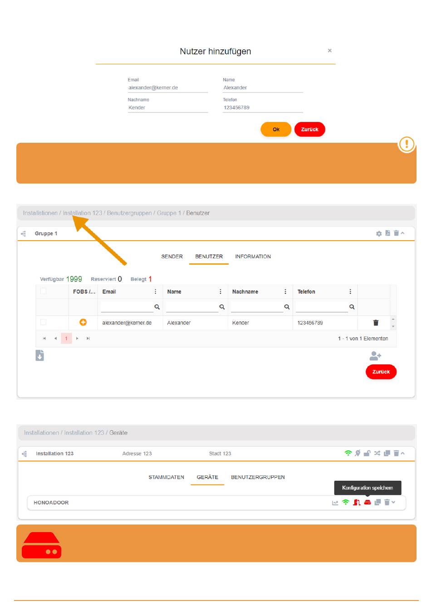The image size is (431, 615).
Task: Confirm adding the user with Ok
Action: 276,129
